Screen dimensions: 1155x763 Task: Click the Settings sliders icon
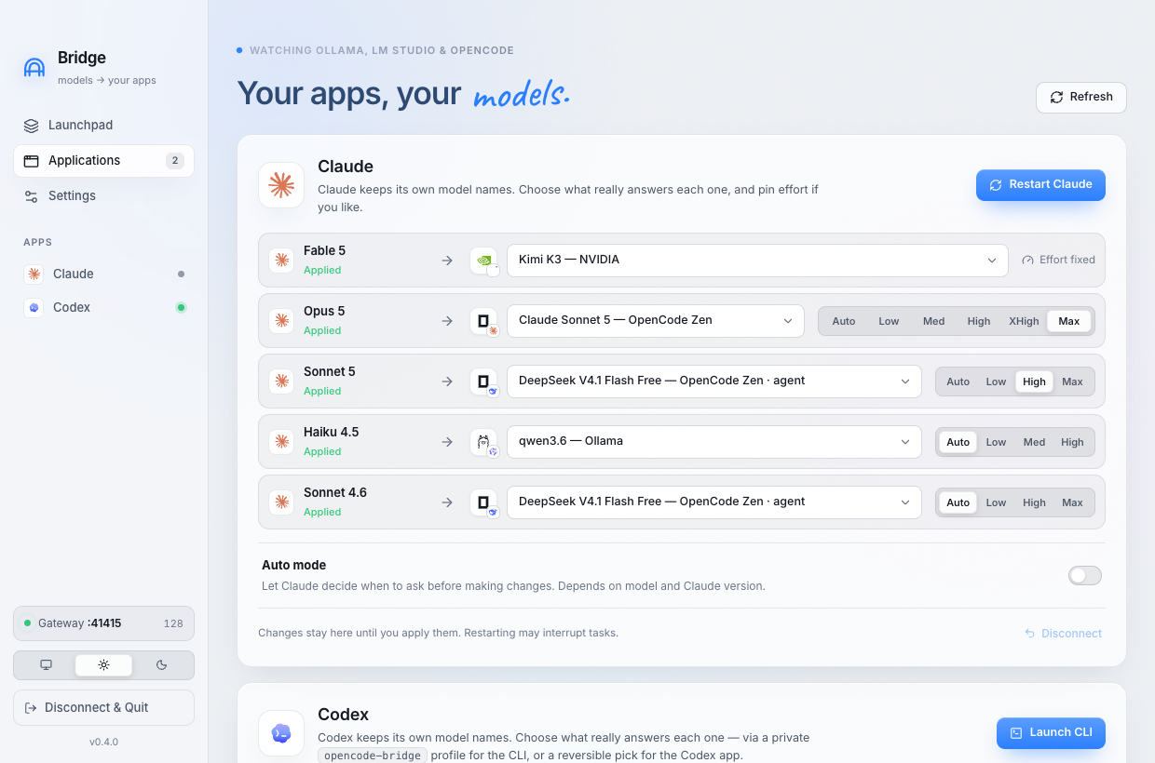(x=31, y=195)
